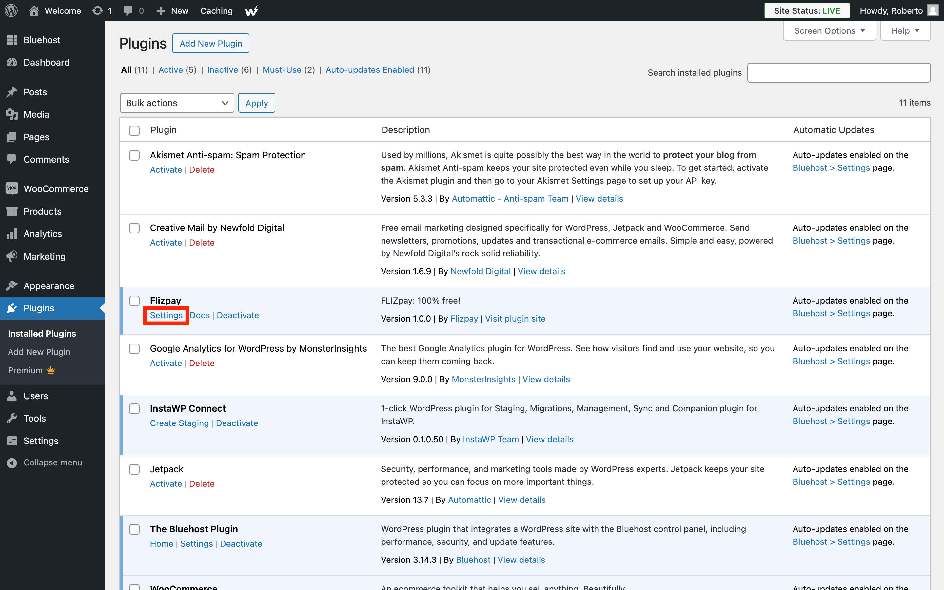Deactivate the Flizpay plugin
This screenshot has width=944, height=590.
pyautogui.click(x=238, y=315)
